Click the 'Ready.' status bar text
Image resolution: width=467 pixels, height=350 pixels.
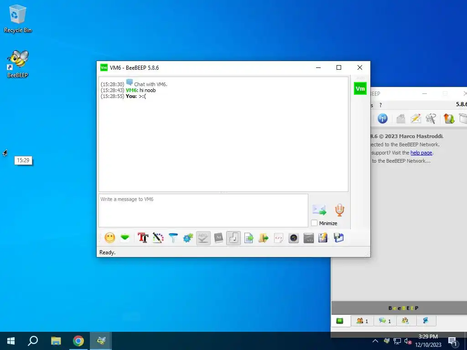click(107, 252)
